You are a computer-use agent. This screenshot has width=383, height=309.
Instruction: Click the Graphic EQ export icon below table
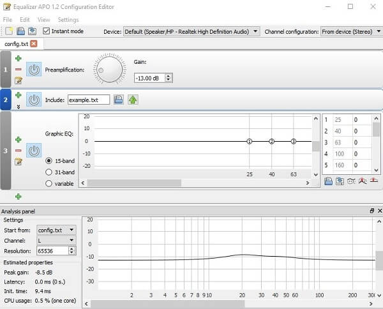tap(340, 181)
